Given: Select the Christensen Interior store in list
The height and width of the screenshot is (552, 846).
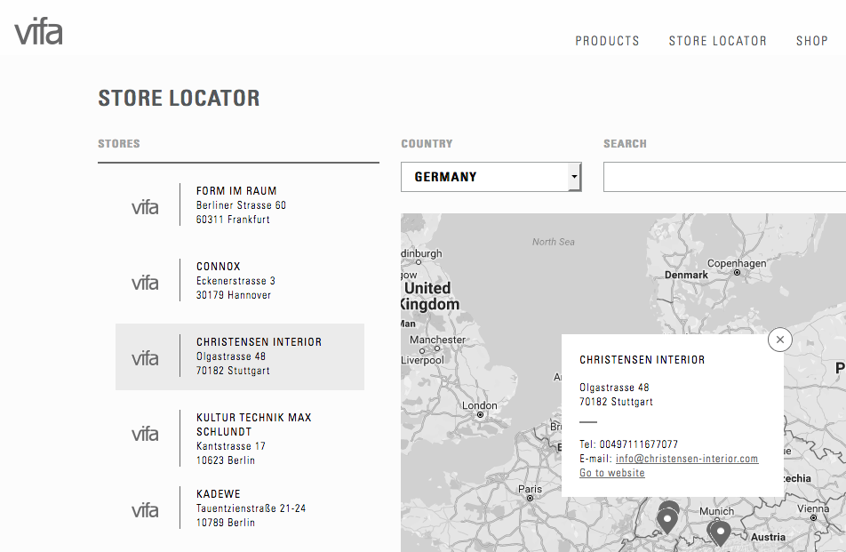Looking at the screenshot, I should (240, 356).
